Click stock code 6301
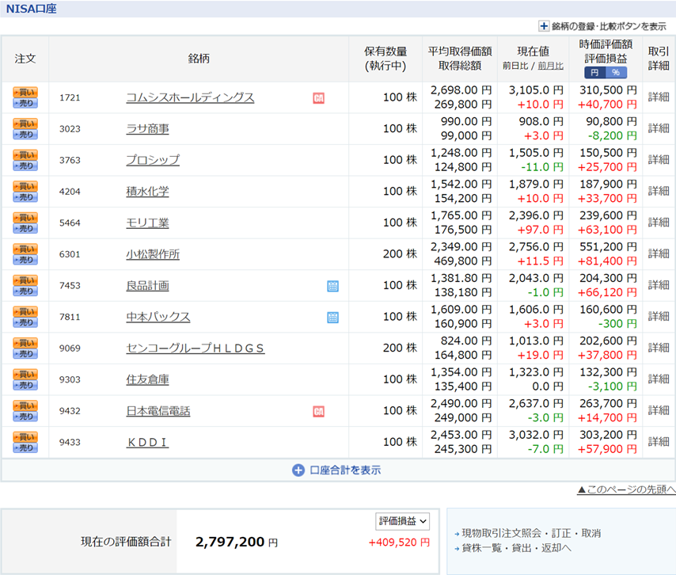676x575 pixels. point(70,254)
